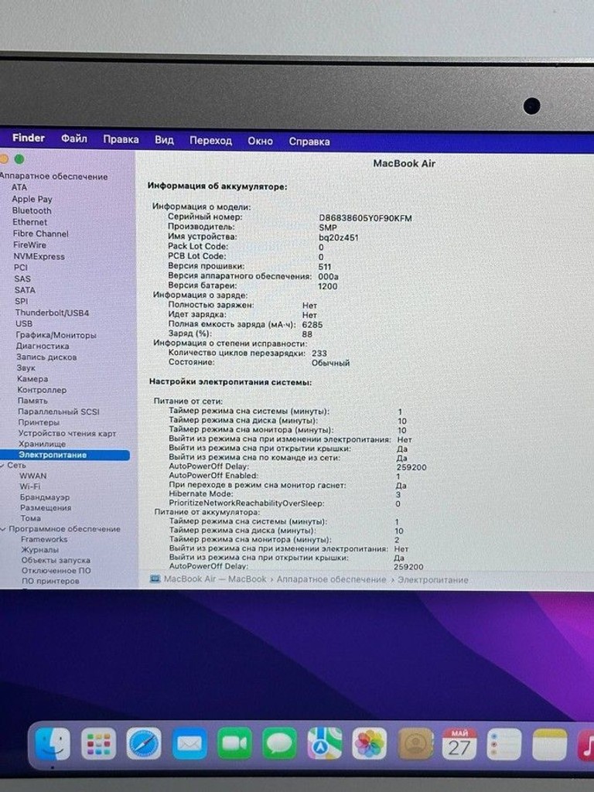The width and height of the screenshot is (594, 792).
Task: Select SAS in the sidebar
Action: click(x=22, y=278)
